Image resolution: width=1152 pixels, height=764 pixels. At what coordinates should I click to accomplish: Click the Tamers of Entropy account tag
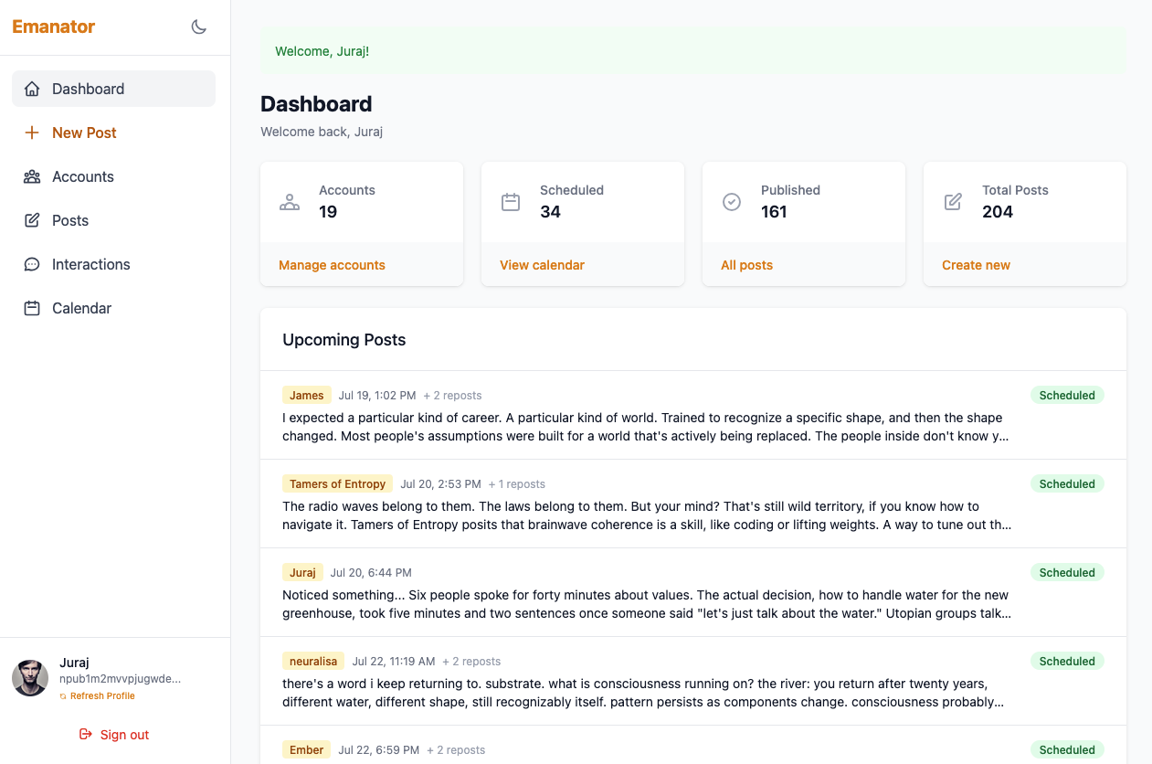(337, 484)
